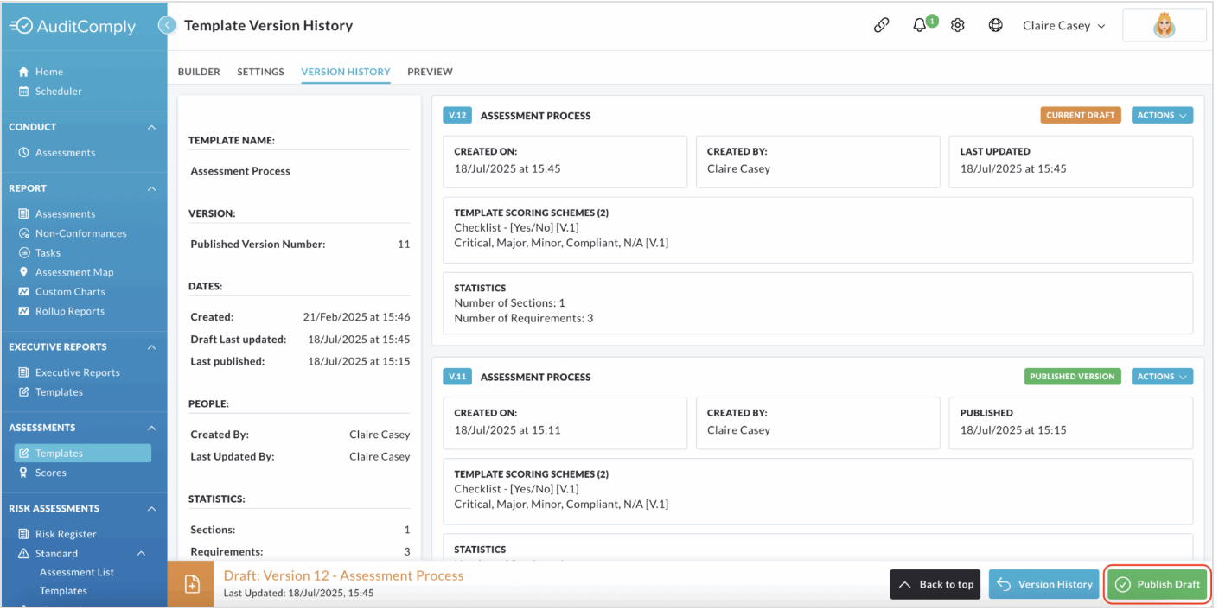The width and height of the screenshot is (1219, 610).
Task: Click the Risk Register icon
Action: (24, 534)
